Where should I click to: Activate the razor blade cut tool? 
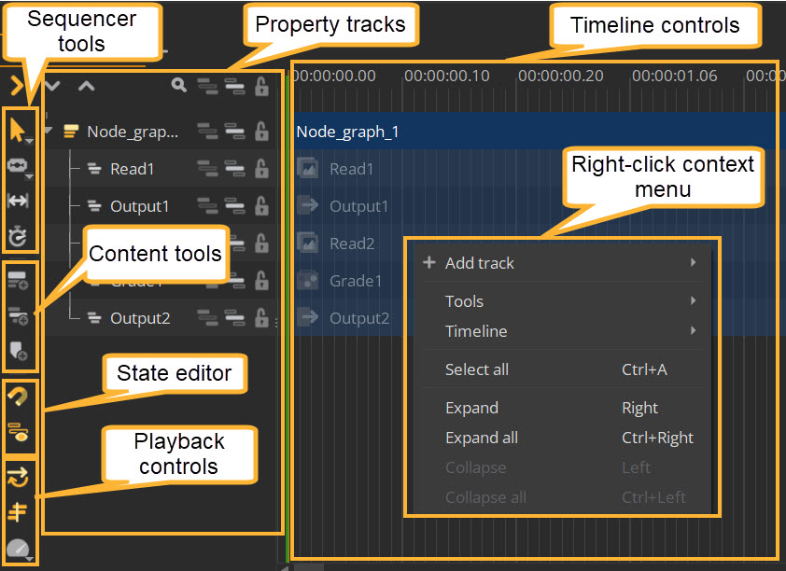click(17, 165)
